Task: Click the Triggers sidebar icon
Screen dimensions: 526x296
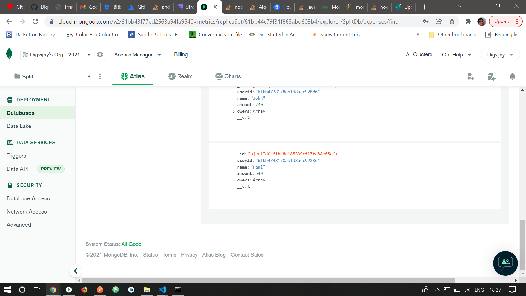Action: click(16, 155)
